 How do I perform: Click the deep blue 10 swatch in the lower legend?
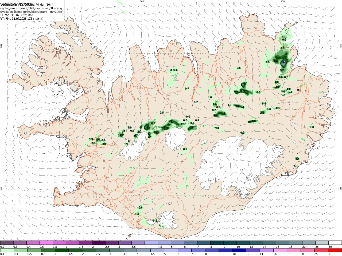tap(239, 250)
